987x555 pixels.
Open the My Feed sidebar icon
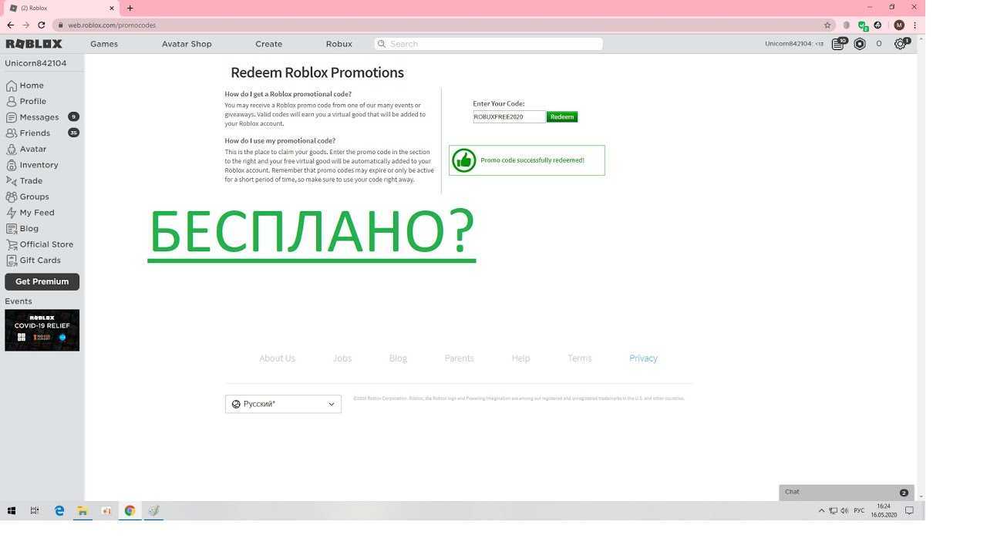pyautogui.click(x=11, y=213)
